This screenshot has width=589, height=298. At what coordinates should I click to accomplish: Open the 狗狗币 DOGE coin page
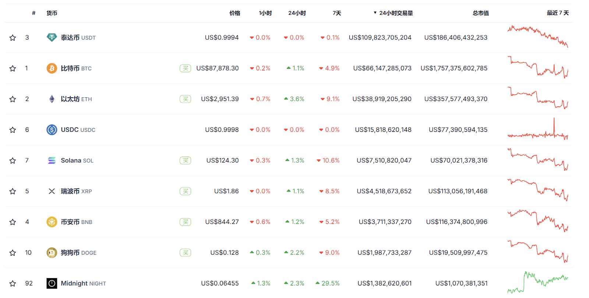[78, 253]
